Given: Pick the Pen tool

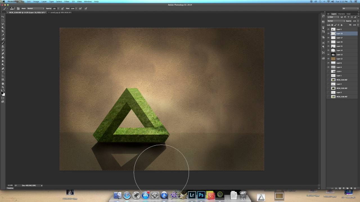Looking at the screenshot, I should point(3,68).
